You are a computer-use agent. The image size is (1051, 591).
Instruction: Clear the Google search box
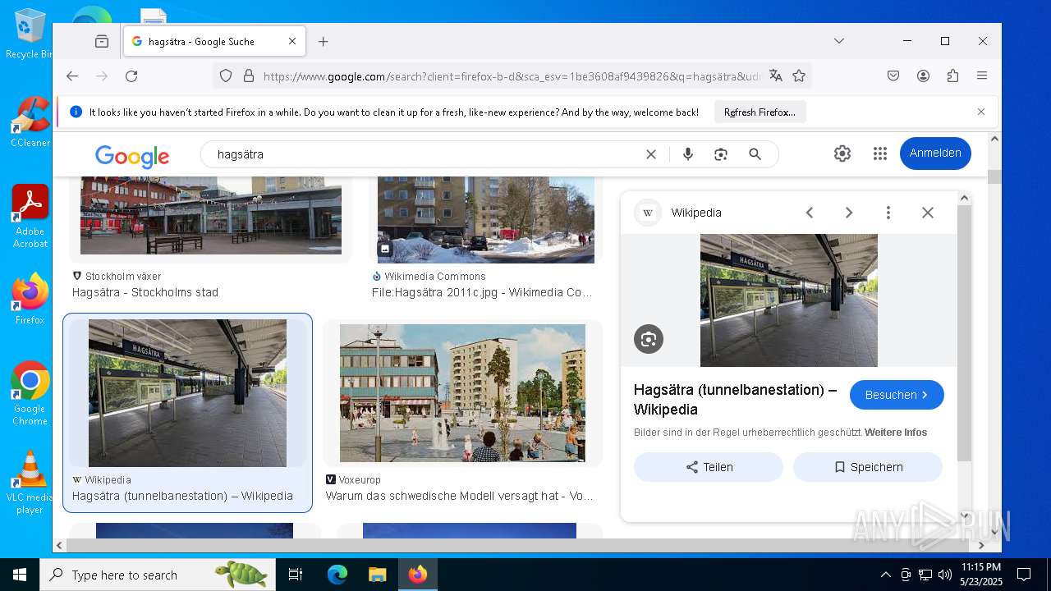pyautogui.click(x=651, y=154)
